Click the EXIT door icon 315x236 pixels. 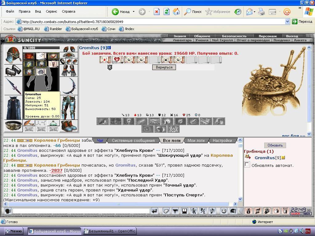(285, 211)
